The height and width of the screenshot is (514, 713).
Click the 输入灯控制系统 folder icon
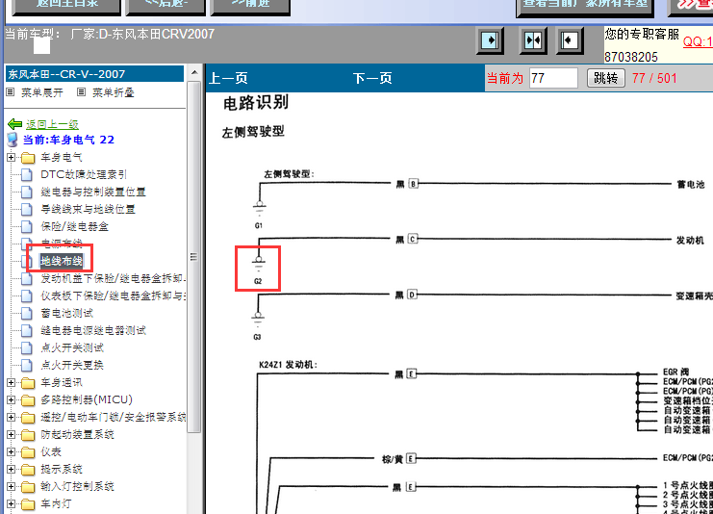tap(28, 487)
